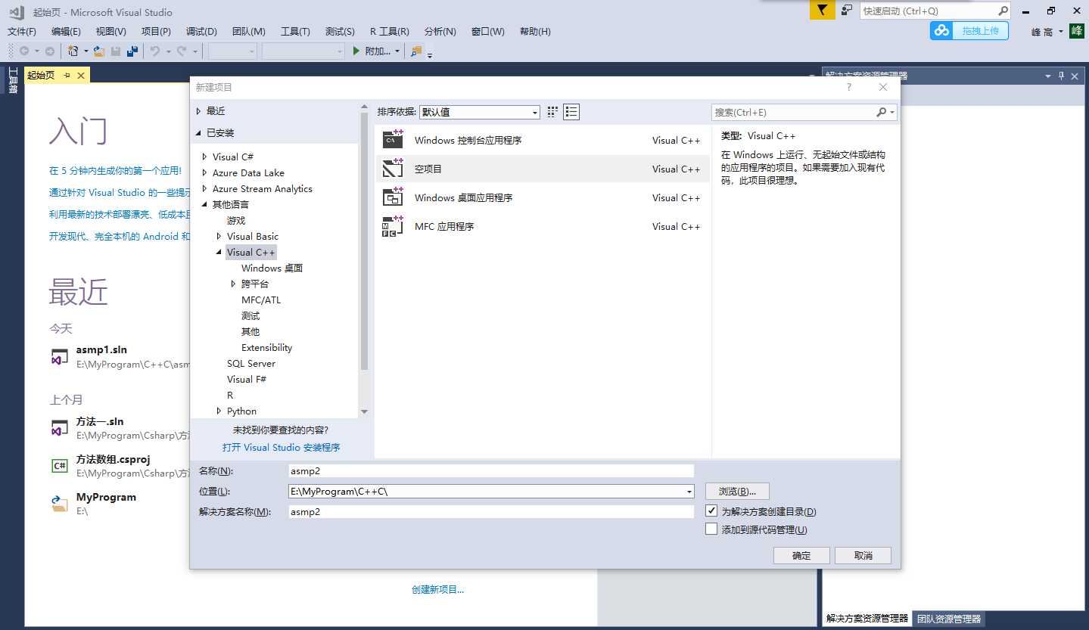
Task: Open the 调试(D) menu
Action: (201, 31)
